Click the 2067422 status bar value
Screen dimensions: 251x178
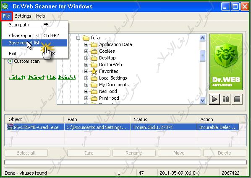coord(230,173)
